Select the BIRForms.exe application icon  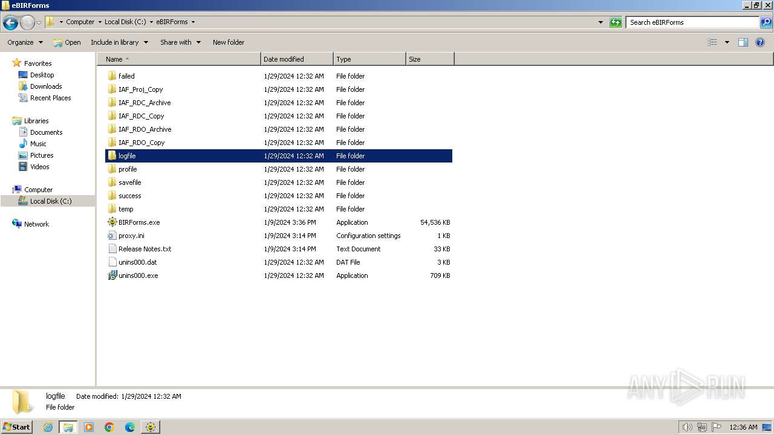coord(112,222)
